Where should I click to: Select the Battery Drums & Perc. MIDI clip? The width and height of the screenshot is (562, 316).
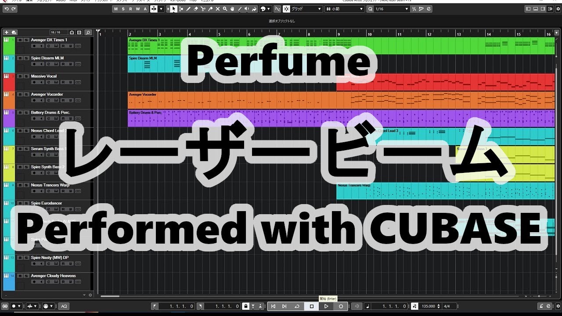(x=341, y=118)
